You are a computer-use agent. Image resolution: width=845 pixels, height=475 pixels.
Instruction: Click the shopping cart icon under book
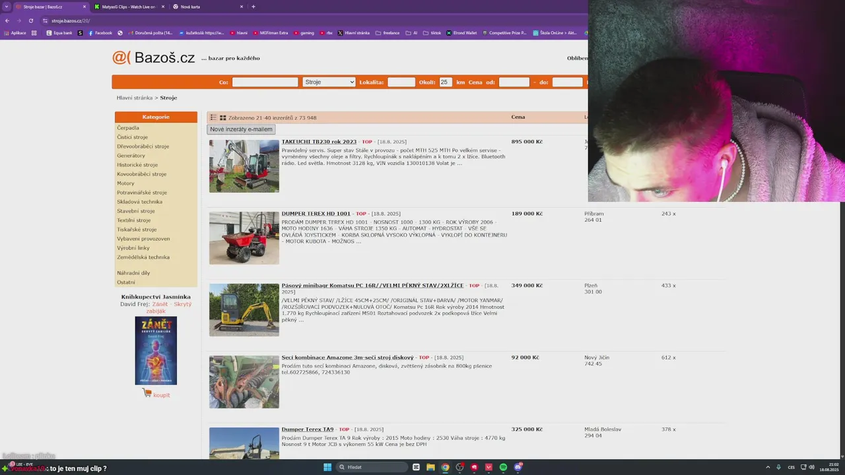(147, 393)
